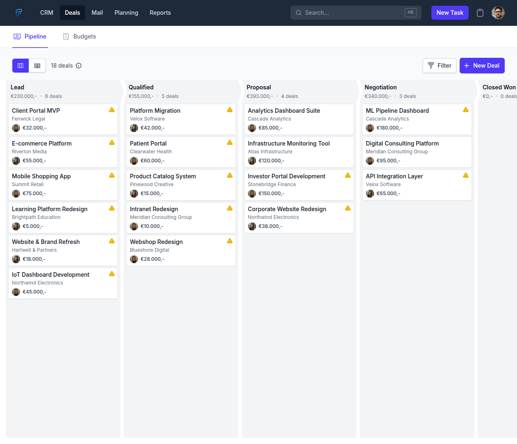This screenshot has height=444, width=517.
Task: Click the info icon beside the 18 deals count
Action: (78, 66)
